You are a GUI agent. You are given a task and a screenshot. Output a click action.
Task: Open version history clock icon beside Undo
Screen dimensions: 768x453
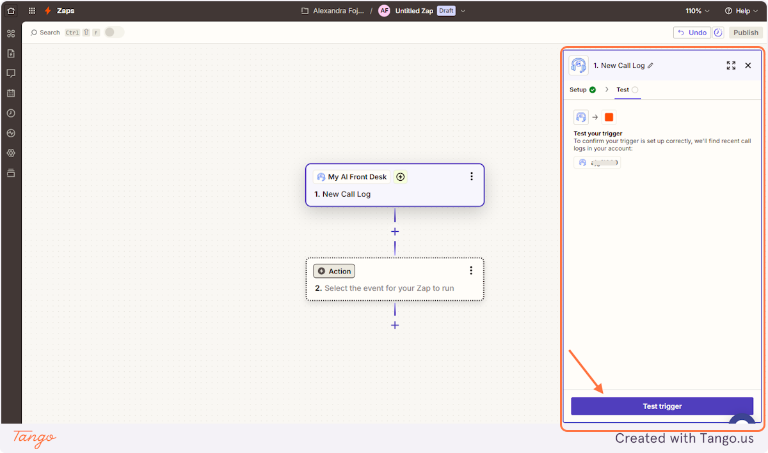tap(718, 33)
